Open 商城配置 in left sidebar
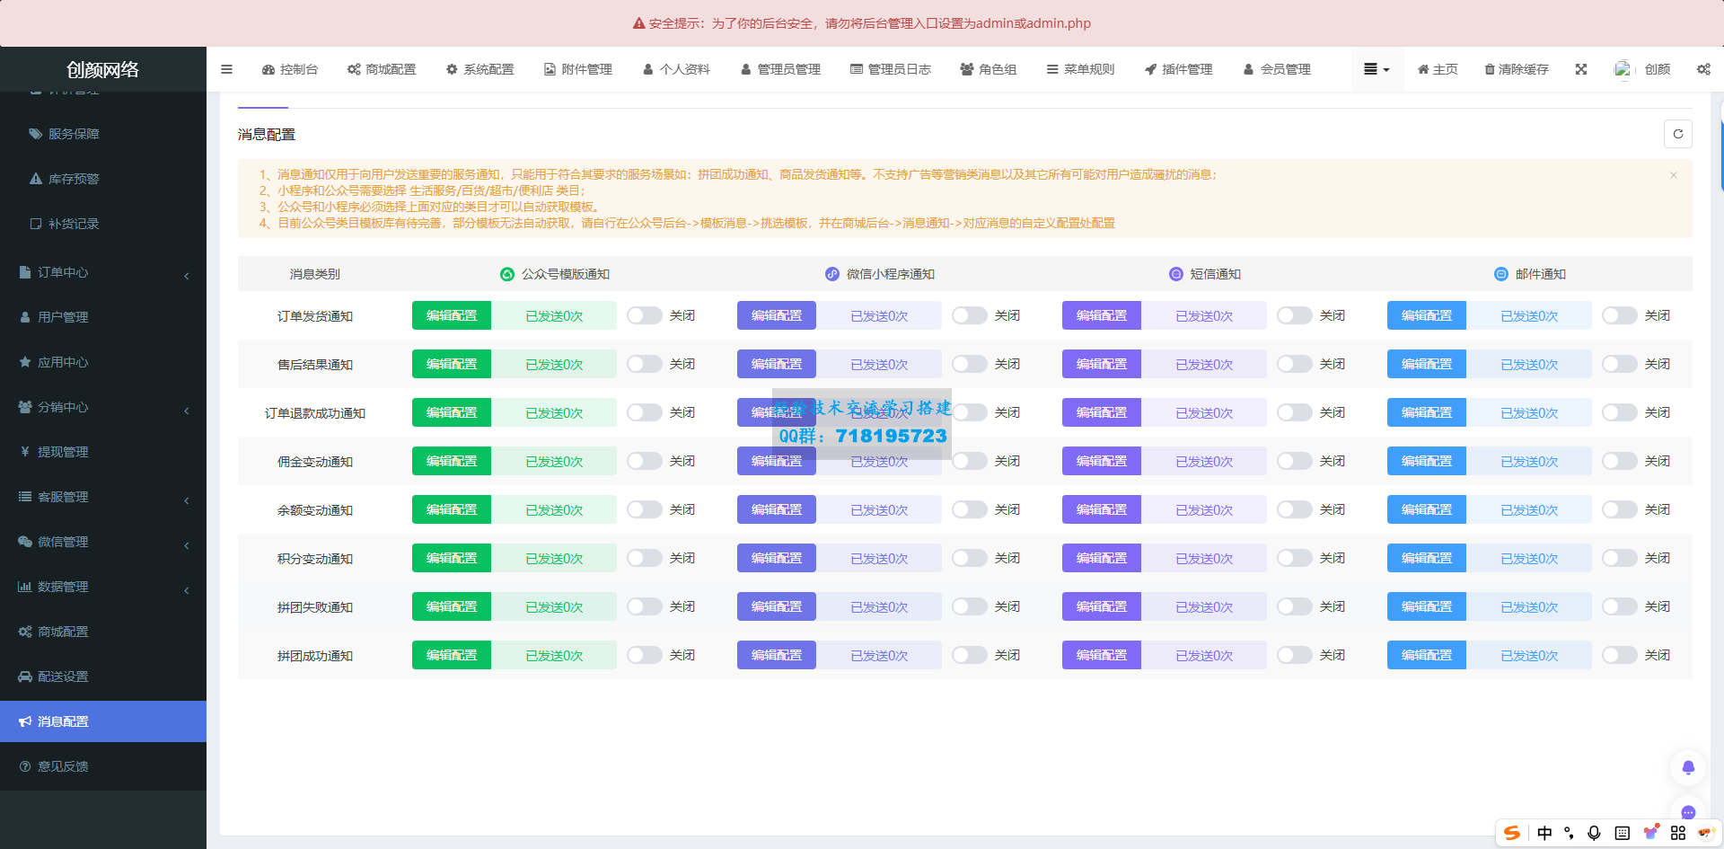Screen dimensions: 1724x849 [103, 632]
